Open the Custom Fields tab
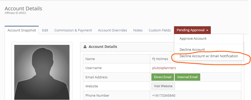This screenshot has width=251, height=100. click(159, 30)
